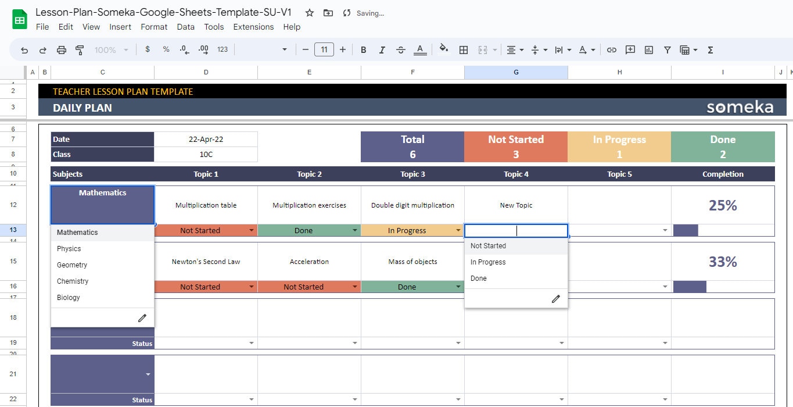Open the functions (sum) menu

click(x=709, y=49)
